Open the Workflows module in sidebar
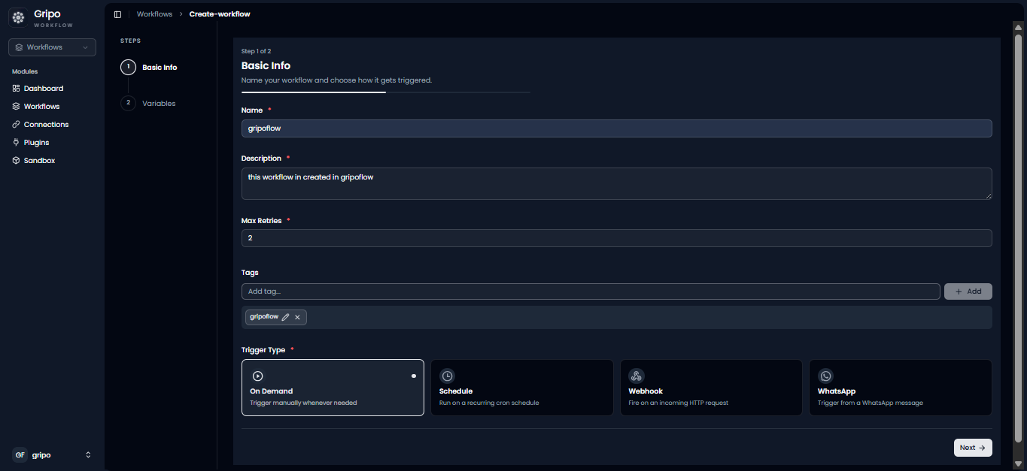The width and height of the screenshot is (1027, 471). pos(41,107)
